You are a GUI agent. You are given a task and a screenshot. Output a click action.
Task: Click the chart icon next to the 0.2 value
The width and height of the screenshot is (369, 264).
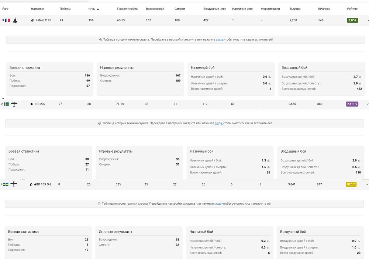[268, 241]
